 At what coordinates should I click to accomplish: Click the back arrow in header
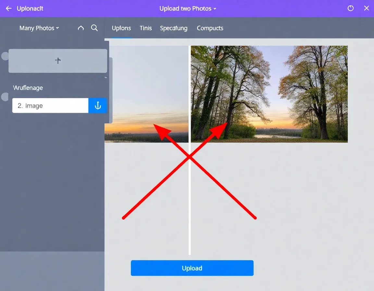click(x=9, y=8)
